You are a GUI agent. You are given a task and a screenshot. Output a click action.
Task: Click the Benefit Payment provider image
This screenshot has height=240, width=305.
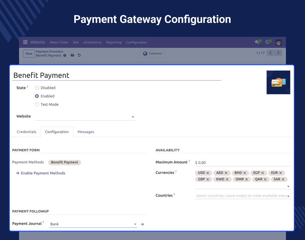click(278, 82)
